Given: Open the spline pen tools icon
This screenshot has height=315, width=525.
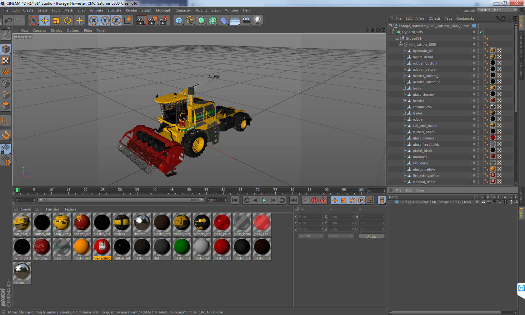Looking at the screenshot, I should point(190,21).
